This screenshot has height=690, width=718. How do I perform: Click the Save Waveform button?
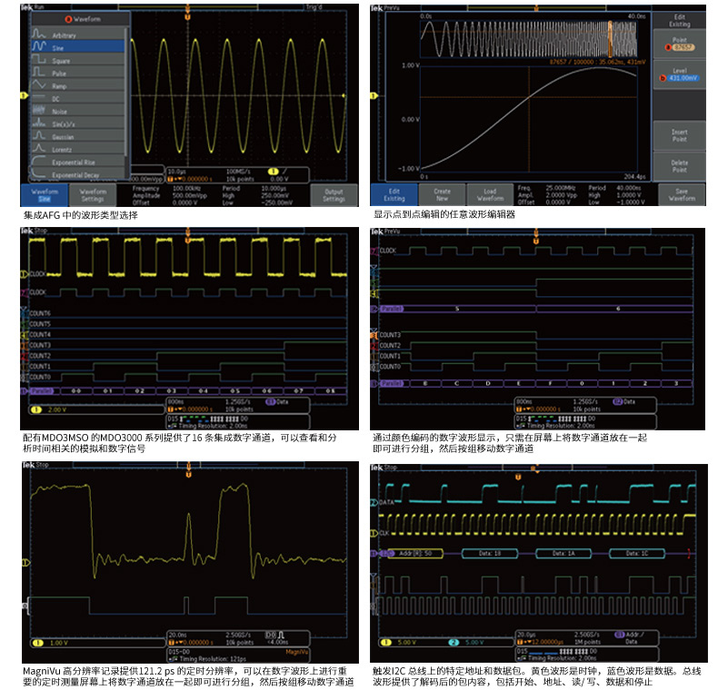681,195
